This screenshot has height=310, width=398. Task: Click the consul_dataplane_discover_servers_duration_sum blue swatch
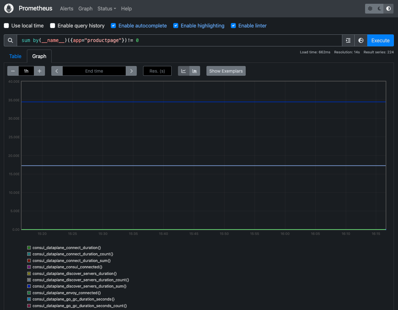pos(29,286)
